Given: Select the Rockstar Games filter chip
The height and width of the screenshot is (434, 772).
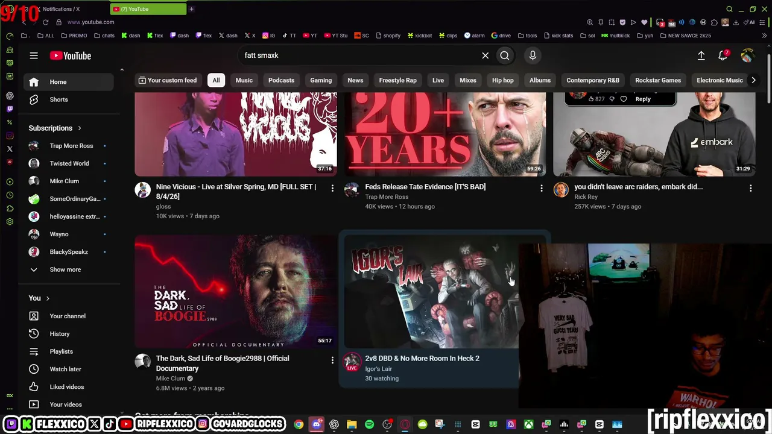Looking at the screenshot, I should (658, 80).
